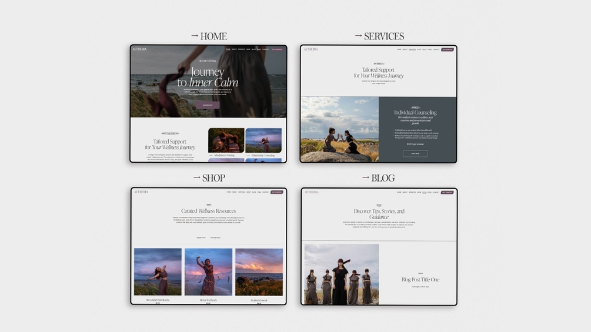Click the inquire button below Journey to Inner Calm

pyautogui.click(x=208, y=105)
